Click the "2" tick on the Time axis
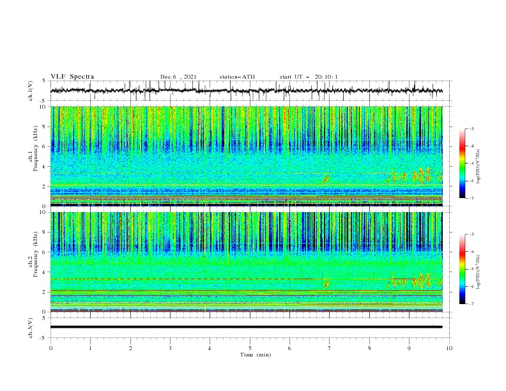 pyautogui.click(x=130, y=348)
